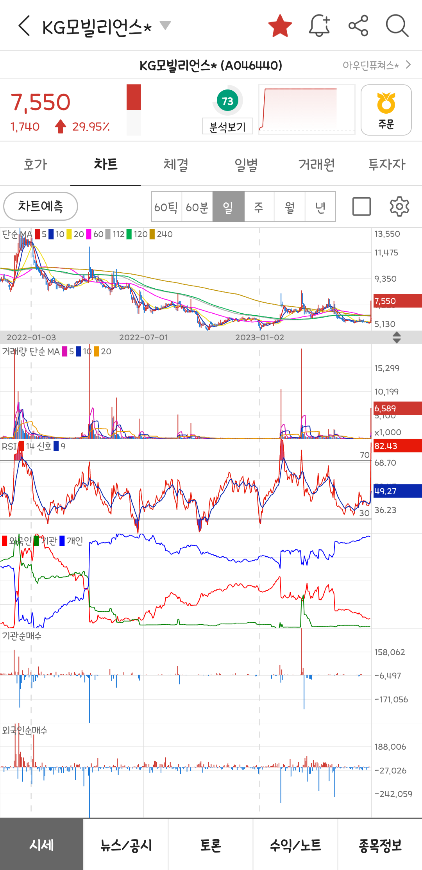This screenshot has height=870, width=422.
Task: Open the 수익/노트 bottom tab
Action: (x=295, y=845)
